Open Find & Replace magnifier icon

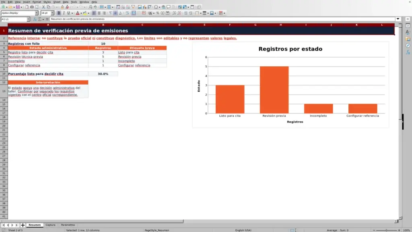click(91, 7)
